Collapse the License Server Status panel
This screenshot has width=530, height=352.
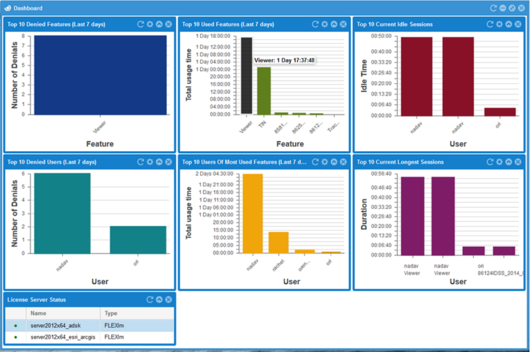point(159,300)
